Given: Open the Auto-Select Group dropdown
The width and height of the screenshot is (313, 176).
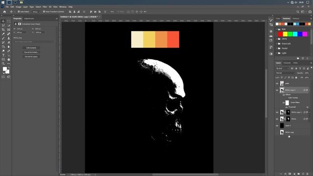Looking at the screenshot, I should [36, 12].
